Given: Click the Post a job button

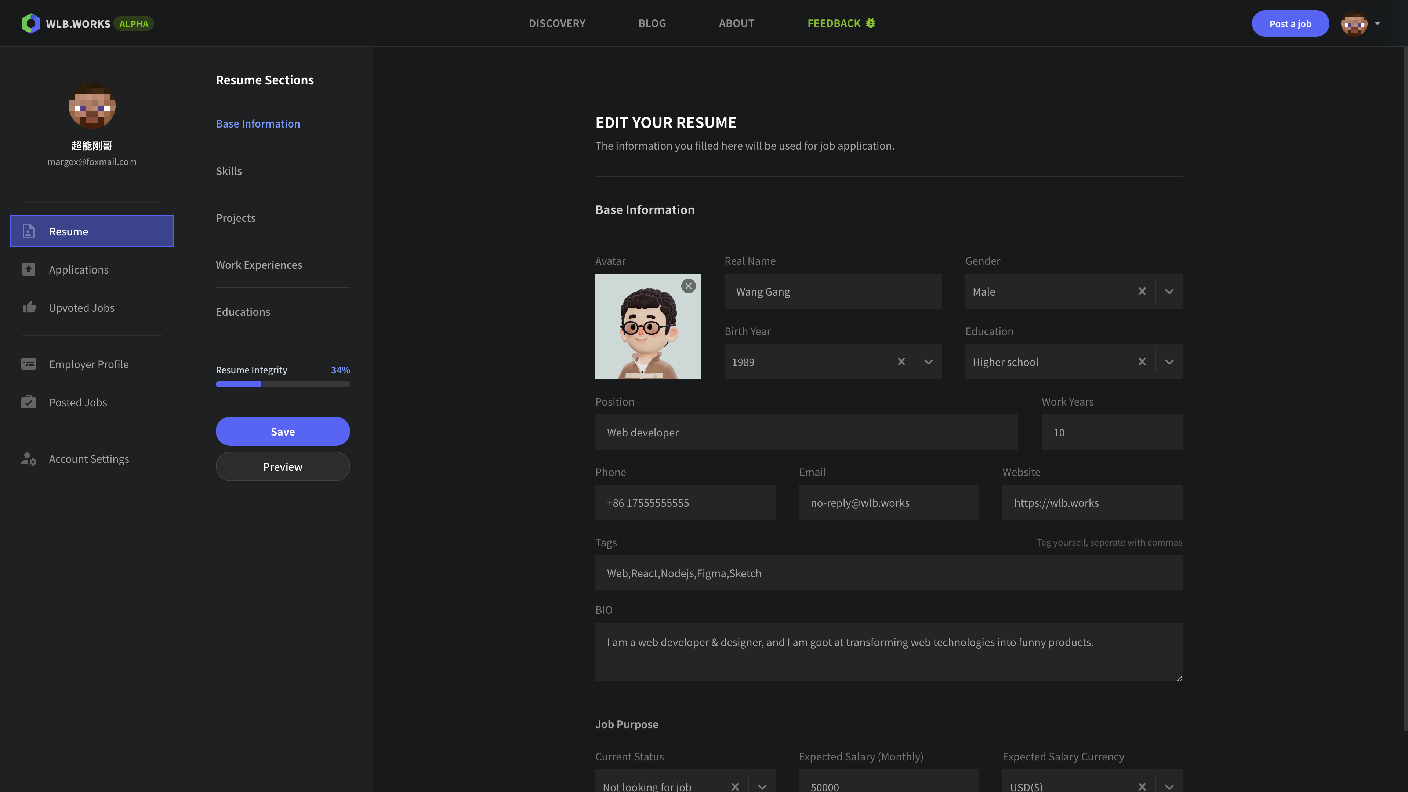Looking at the screenshot, I should point(1290,23).
